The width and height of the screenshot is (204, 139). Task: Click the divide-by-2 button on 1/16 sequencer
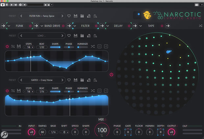[99, 91]
